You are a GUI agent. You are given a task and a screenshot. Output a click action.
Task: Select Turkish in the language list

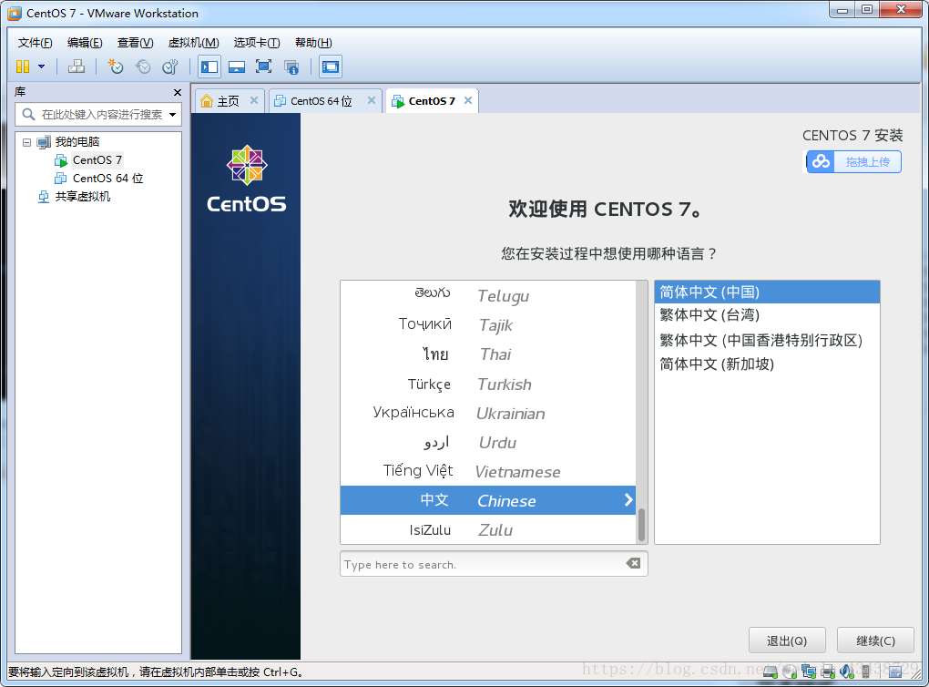(487, 384)
